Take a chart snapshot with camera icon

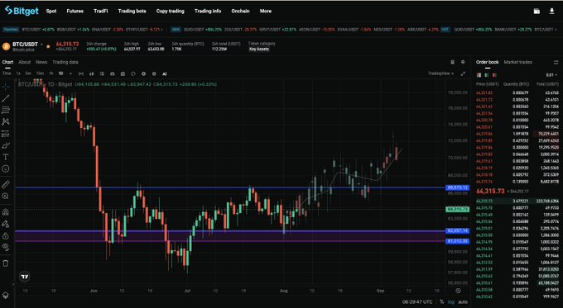click(113, 73)
